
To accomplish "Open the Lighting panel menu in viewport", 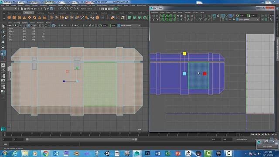I will tap(25, 23).
